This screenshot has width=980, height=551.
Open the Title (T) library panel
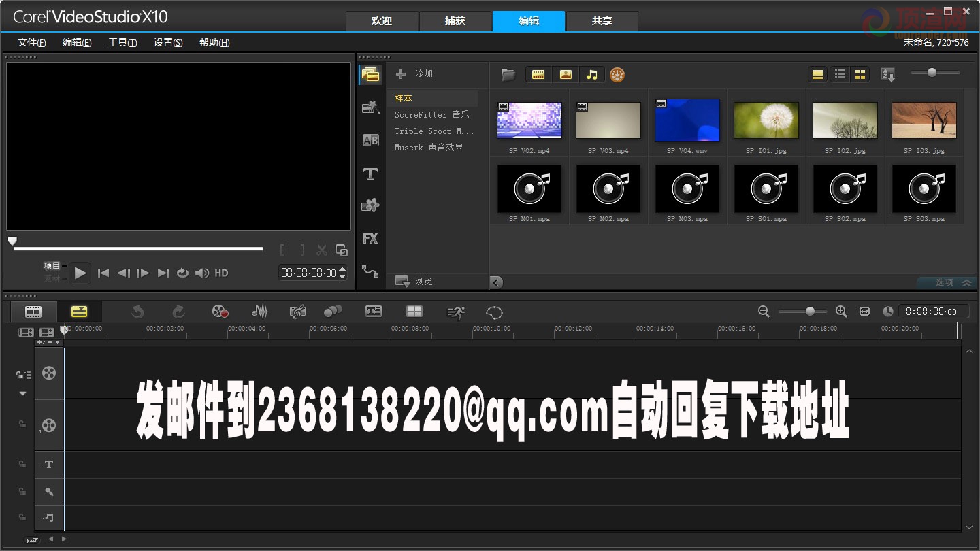371,174
